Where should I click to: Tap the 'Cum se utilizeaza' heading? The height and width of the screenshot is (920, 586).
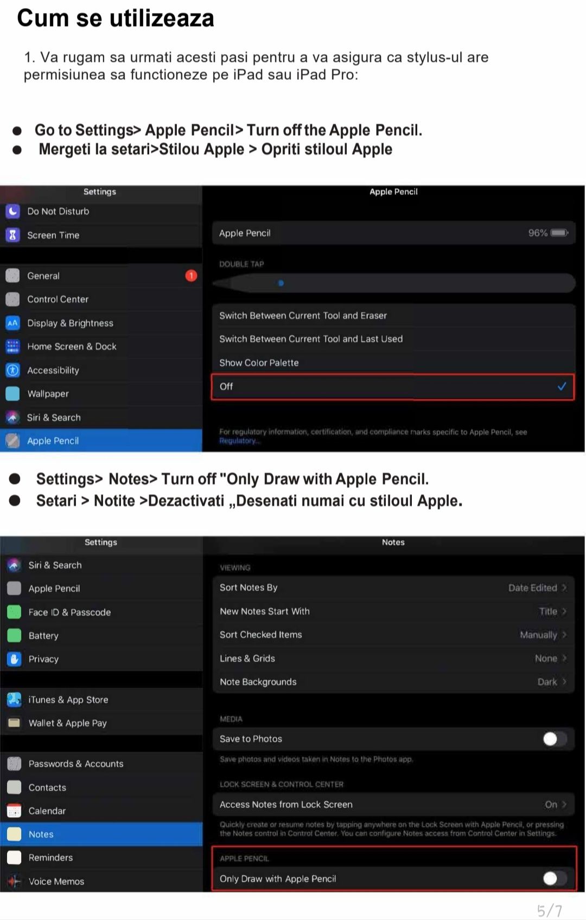(x=116, y=18)
